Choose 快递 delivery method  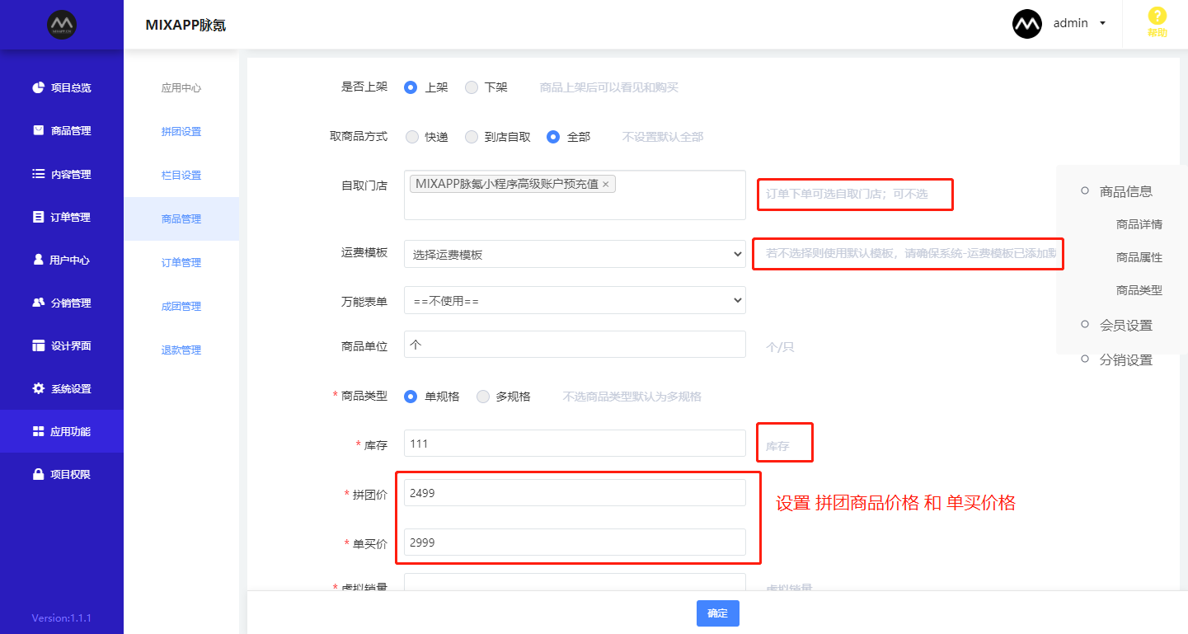412,137
